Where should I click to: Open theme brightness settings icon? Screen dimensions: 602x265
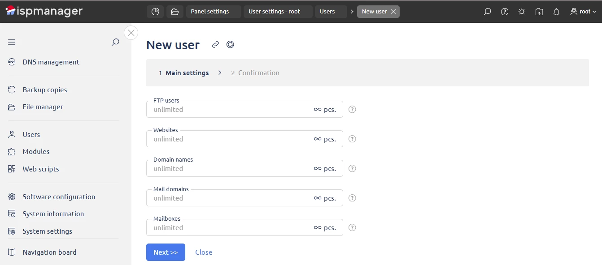[522, 12]
